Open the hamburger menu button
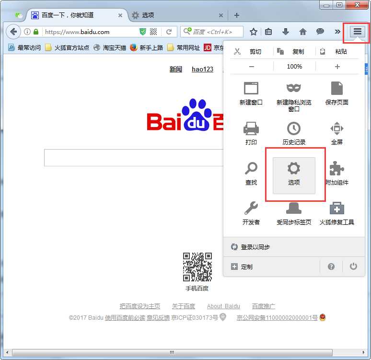 [357, 32]
